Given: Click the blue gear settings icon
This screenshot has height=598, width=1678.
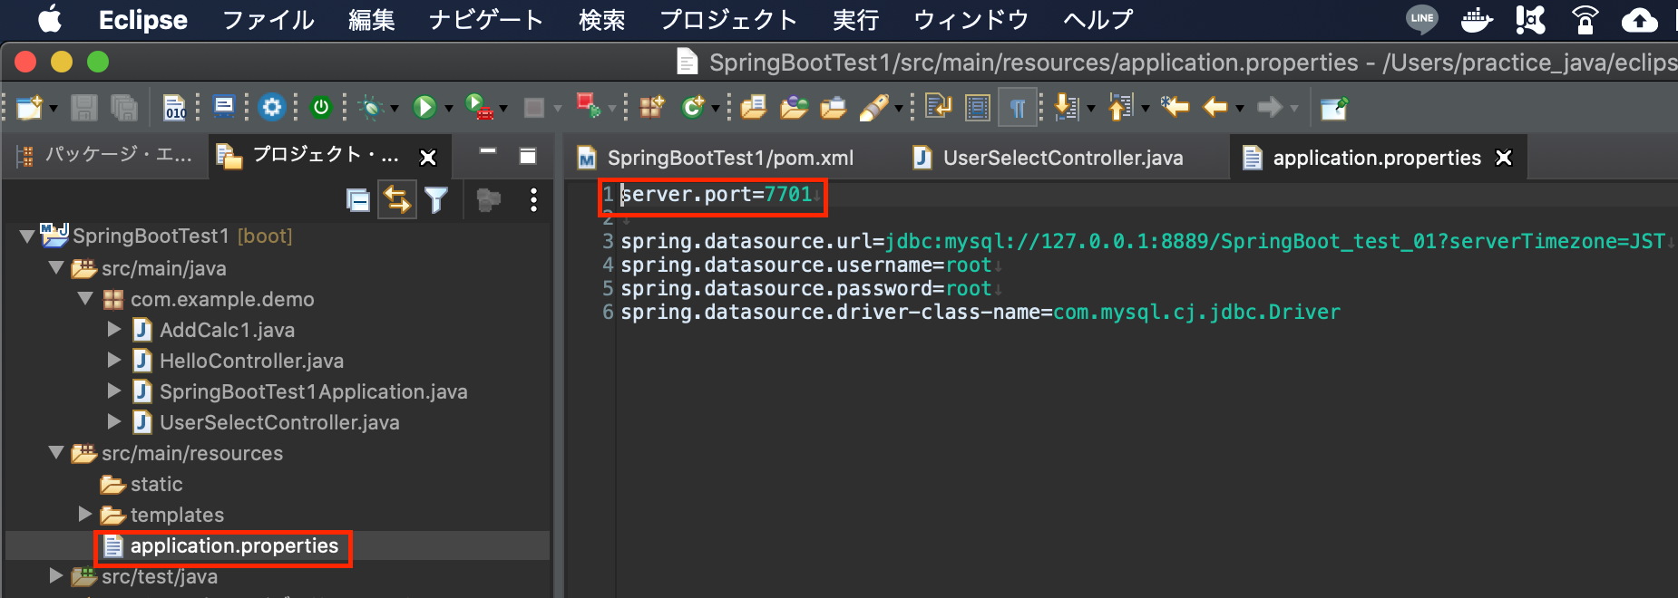Looking at the screenshot, I should pos(271,108).
